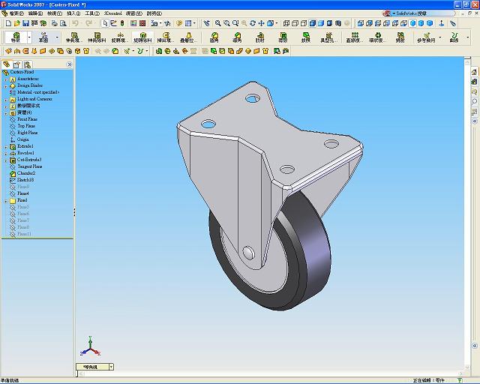The width and height of the screenshot is (480, 384).
Task: Open view orientation dropdown at viewport bottom
Action: pyautogui.click(x=112, y=367)
